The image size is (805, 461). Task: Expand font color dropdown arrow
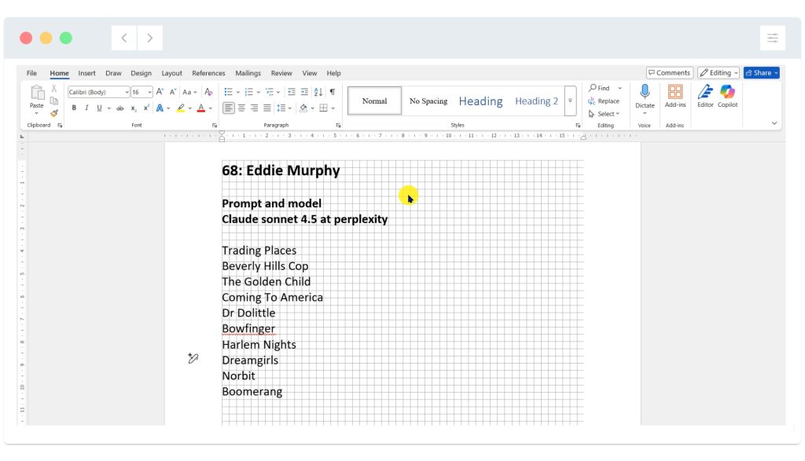(x=211, y=108)
